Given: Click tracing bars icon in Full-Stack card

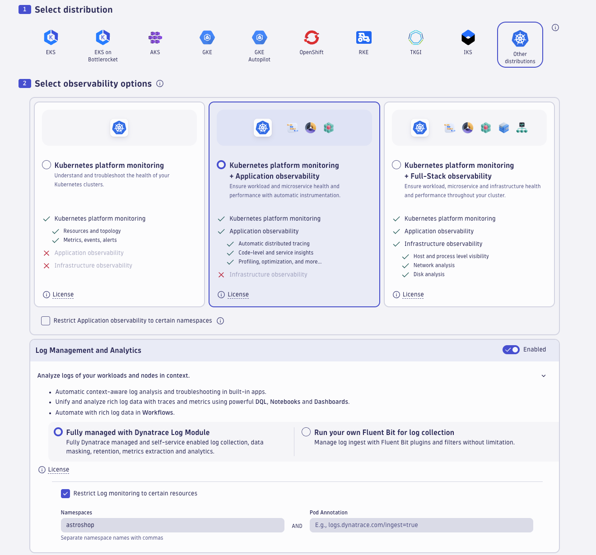Looking at the screenshot, I should tap(450, 128).
